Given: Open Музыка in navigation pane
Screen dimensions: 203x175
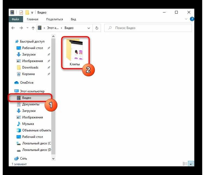Looking at the screenshot, I should coord(28,124).
